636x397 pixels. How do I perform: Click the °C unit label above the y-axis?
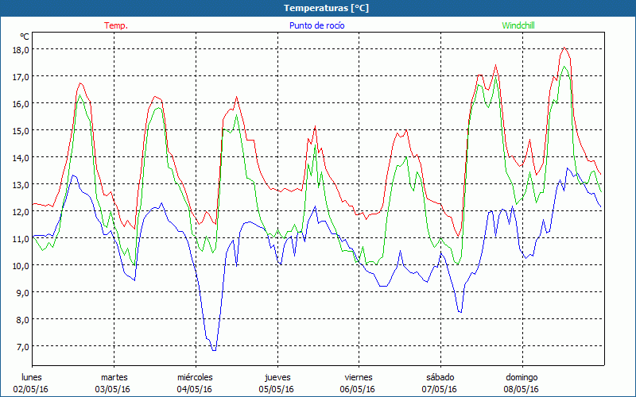coord(25,37)
